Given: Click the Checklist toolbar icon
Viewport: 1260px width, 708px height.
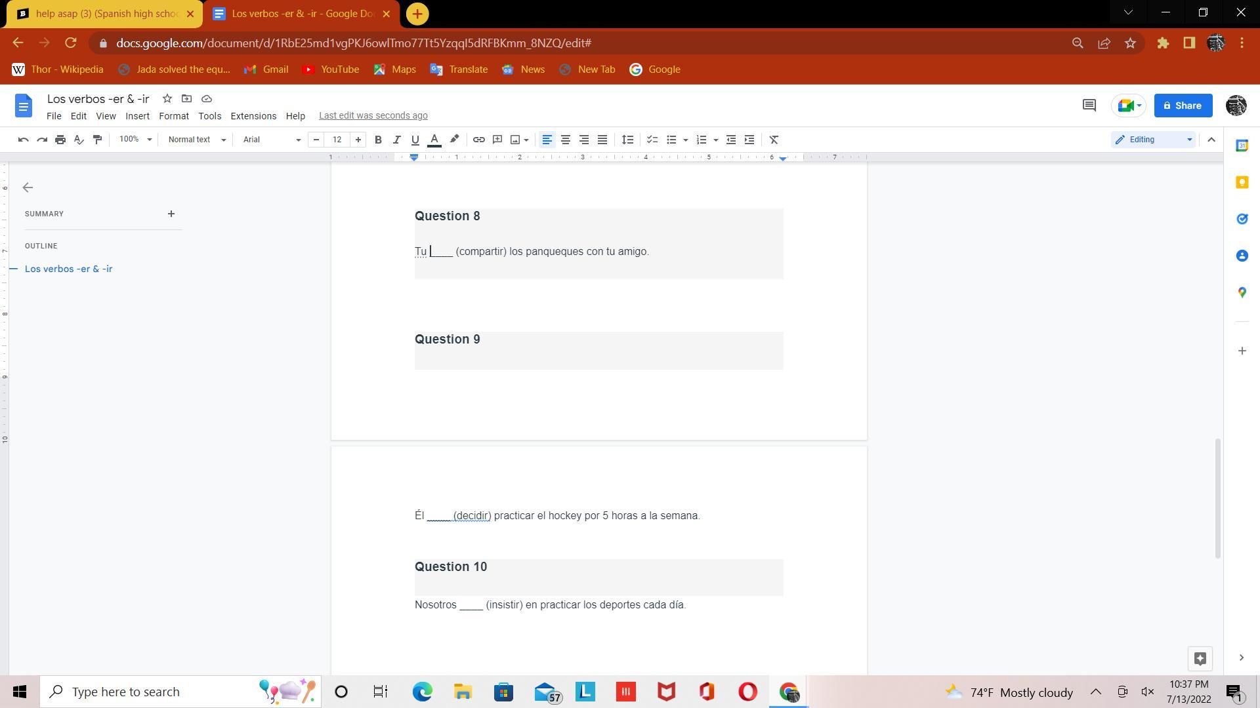Looking at the screenshot, I should [x=652, y=140].
